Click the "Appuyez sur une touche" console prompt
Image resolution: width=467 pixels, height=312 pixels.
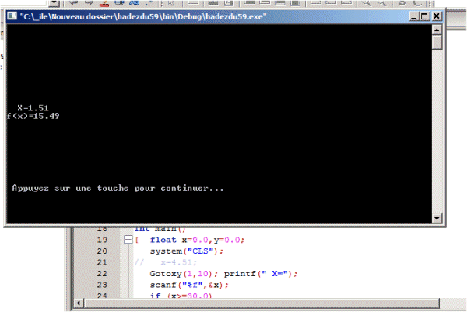point(118,188)
